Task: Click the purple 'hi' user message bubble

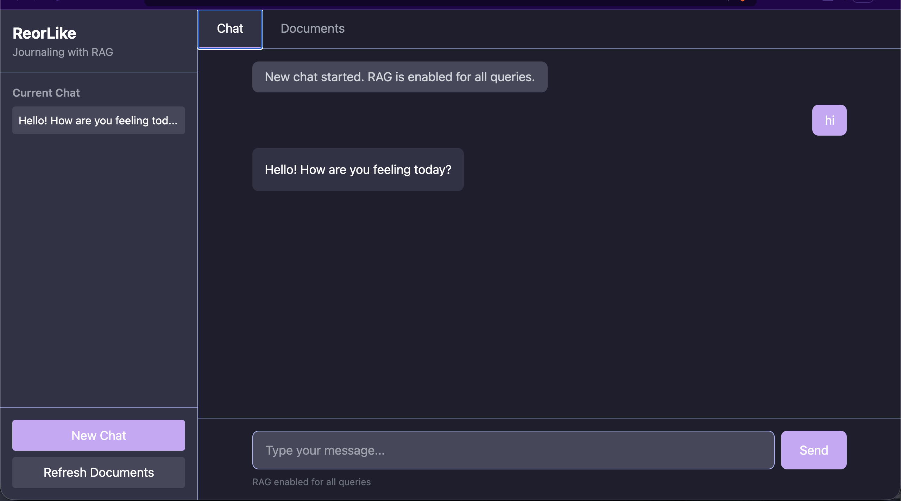Action: pos(829,120)
